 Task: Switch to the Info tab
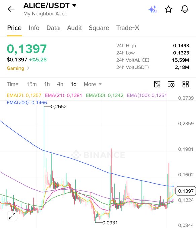click(x=34, y=28)
